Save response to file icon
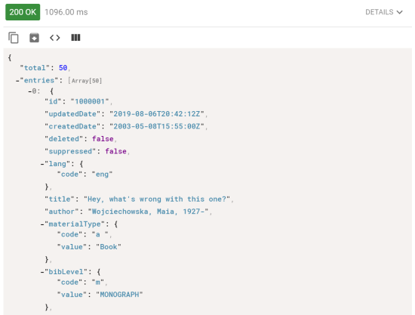Screen dimensions: 415x315 pos(34,38)
